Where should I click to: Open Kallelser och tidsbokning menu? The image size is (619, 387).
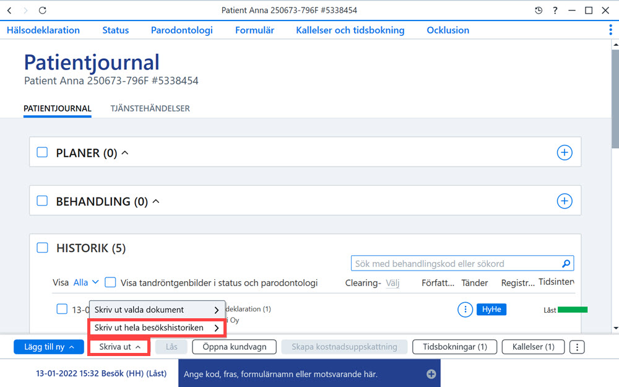350,30
